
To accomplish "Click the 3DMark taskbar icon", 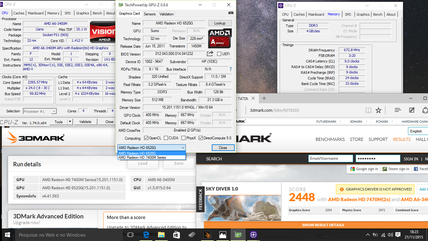I will tap(207, 235).
